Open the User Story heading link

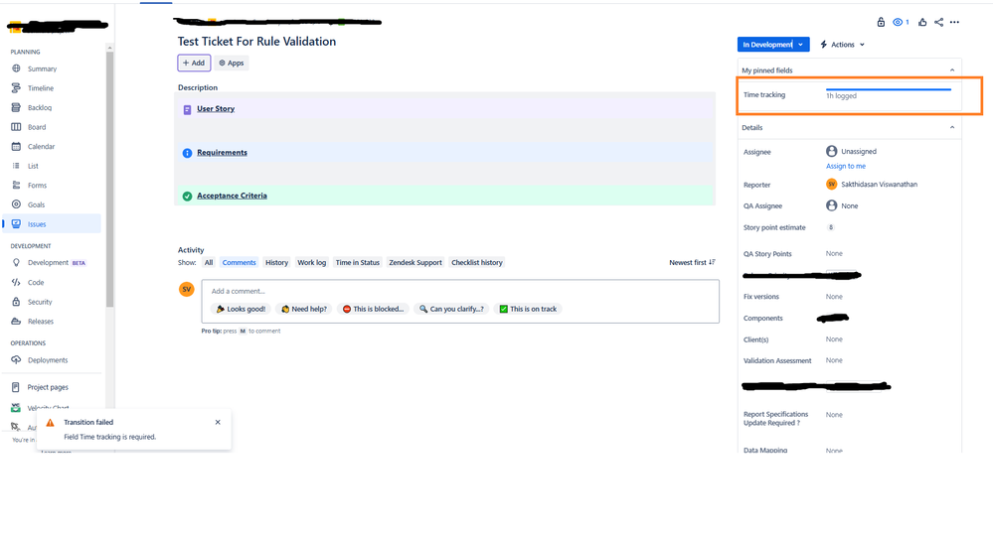point(216,109)
